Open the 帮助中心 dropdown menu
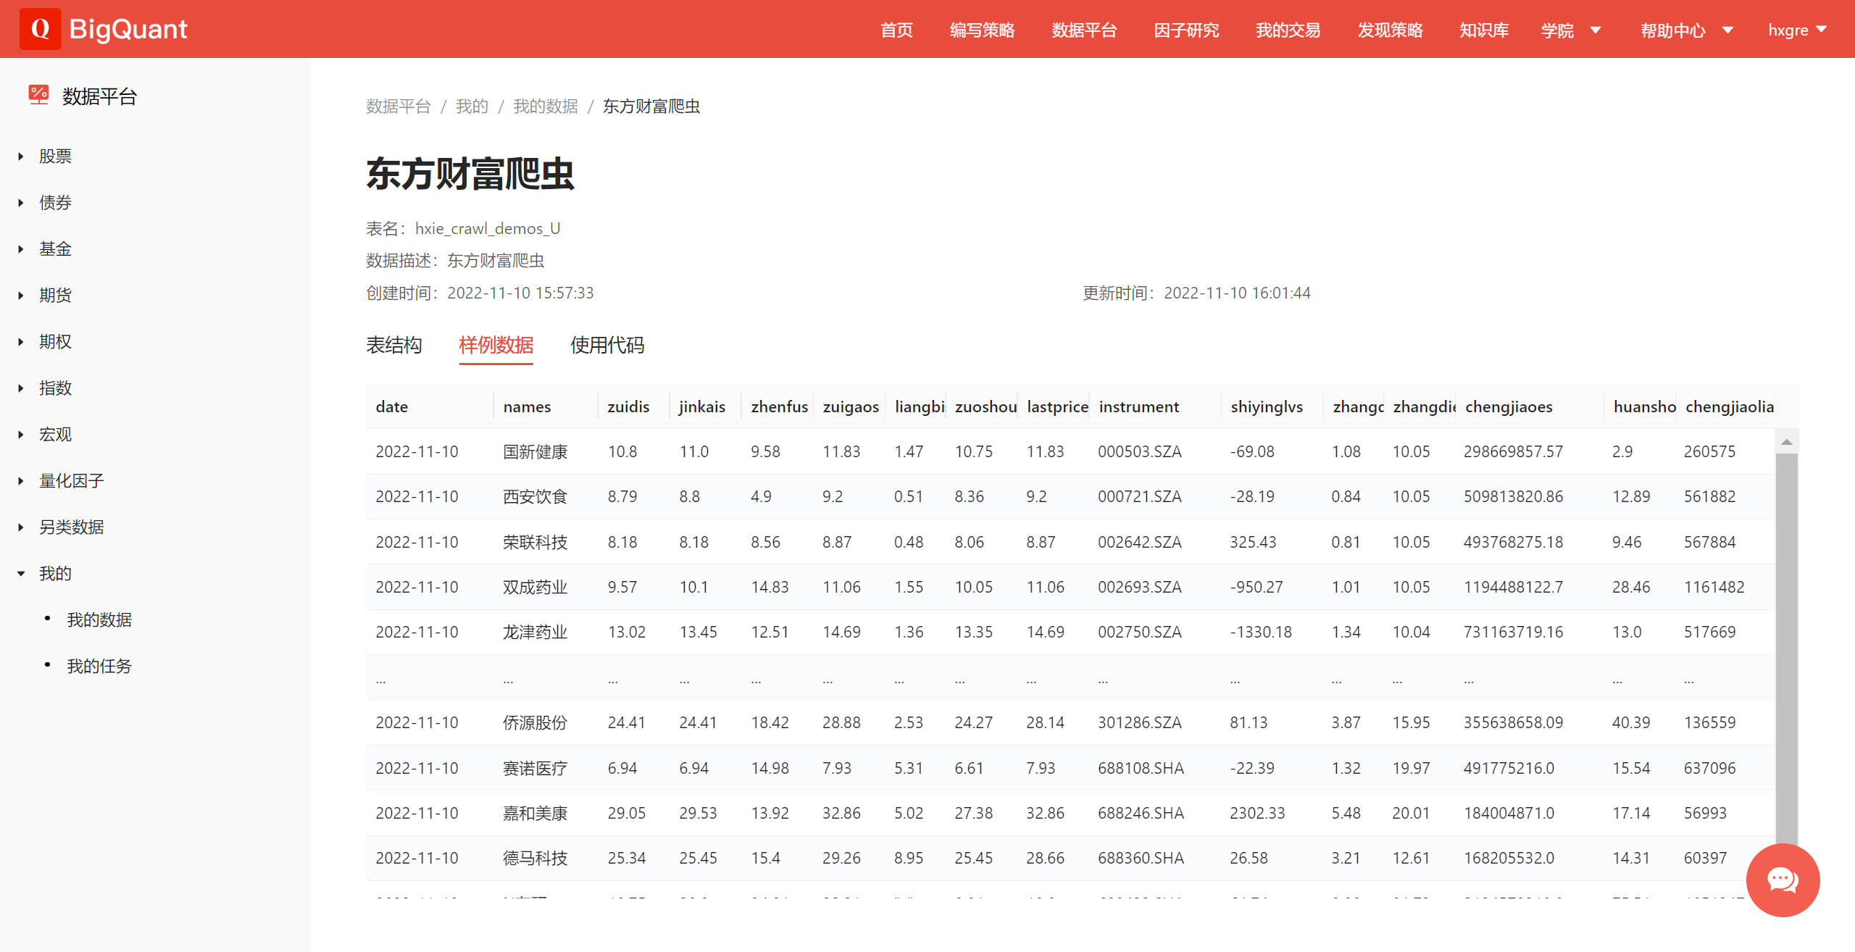Screen dimensions: 1855x952 [1687, 30]
